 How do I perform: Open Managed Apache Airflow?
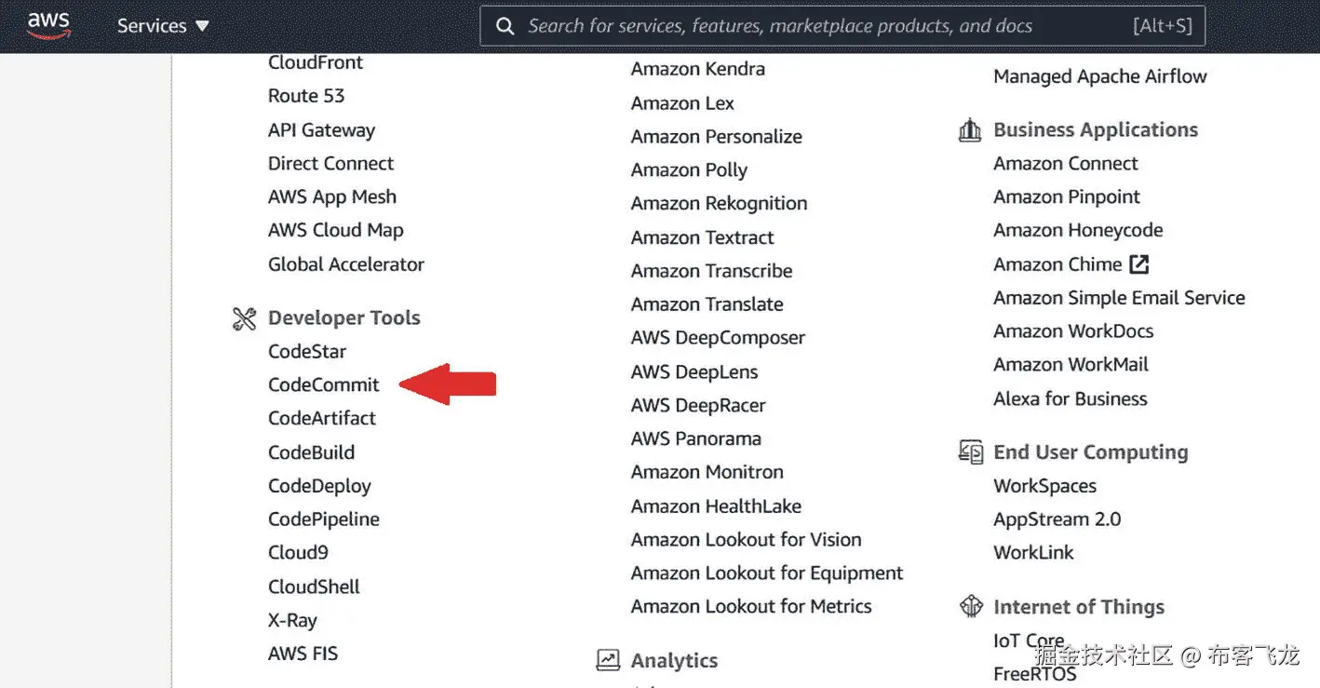[x=1099, y=76]
